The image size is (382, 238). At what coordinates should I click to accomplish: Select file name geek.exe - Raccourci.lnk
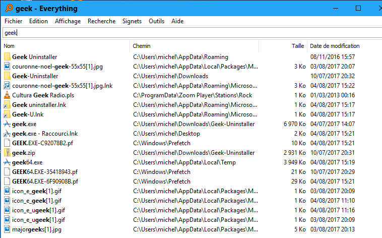(x=45, y=134)
